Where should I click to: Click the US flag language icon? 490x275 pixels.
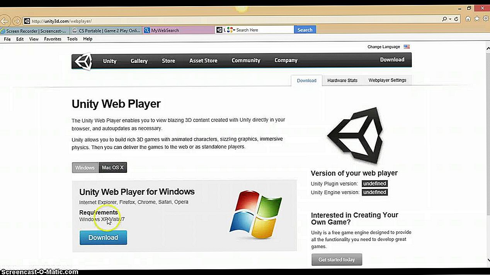[x=407, y=47]
